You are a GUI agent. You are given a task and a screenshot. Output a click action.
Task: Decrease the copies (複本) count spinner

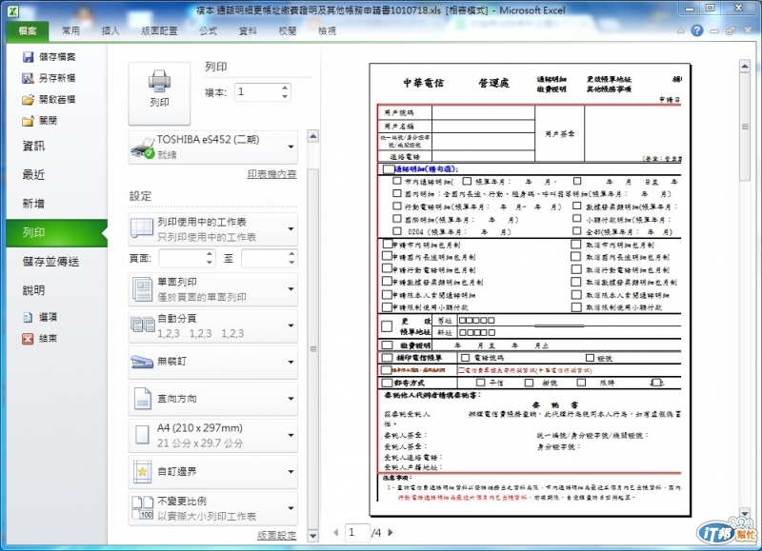pyautogui.click(x=285, y=97)
